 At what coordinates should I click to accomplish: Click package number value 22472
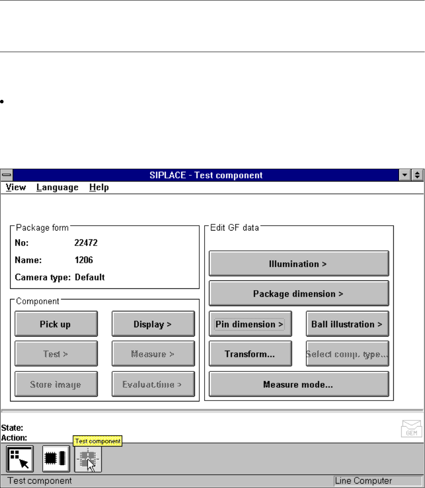point(86,243)
